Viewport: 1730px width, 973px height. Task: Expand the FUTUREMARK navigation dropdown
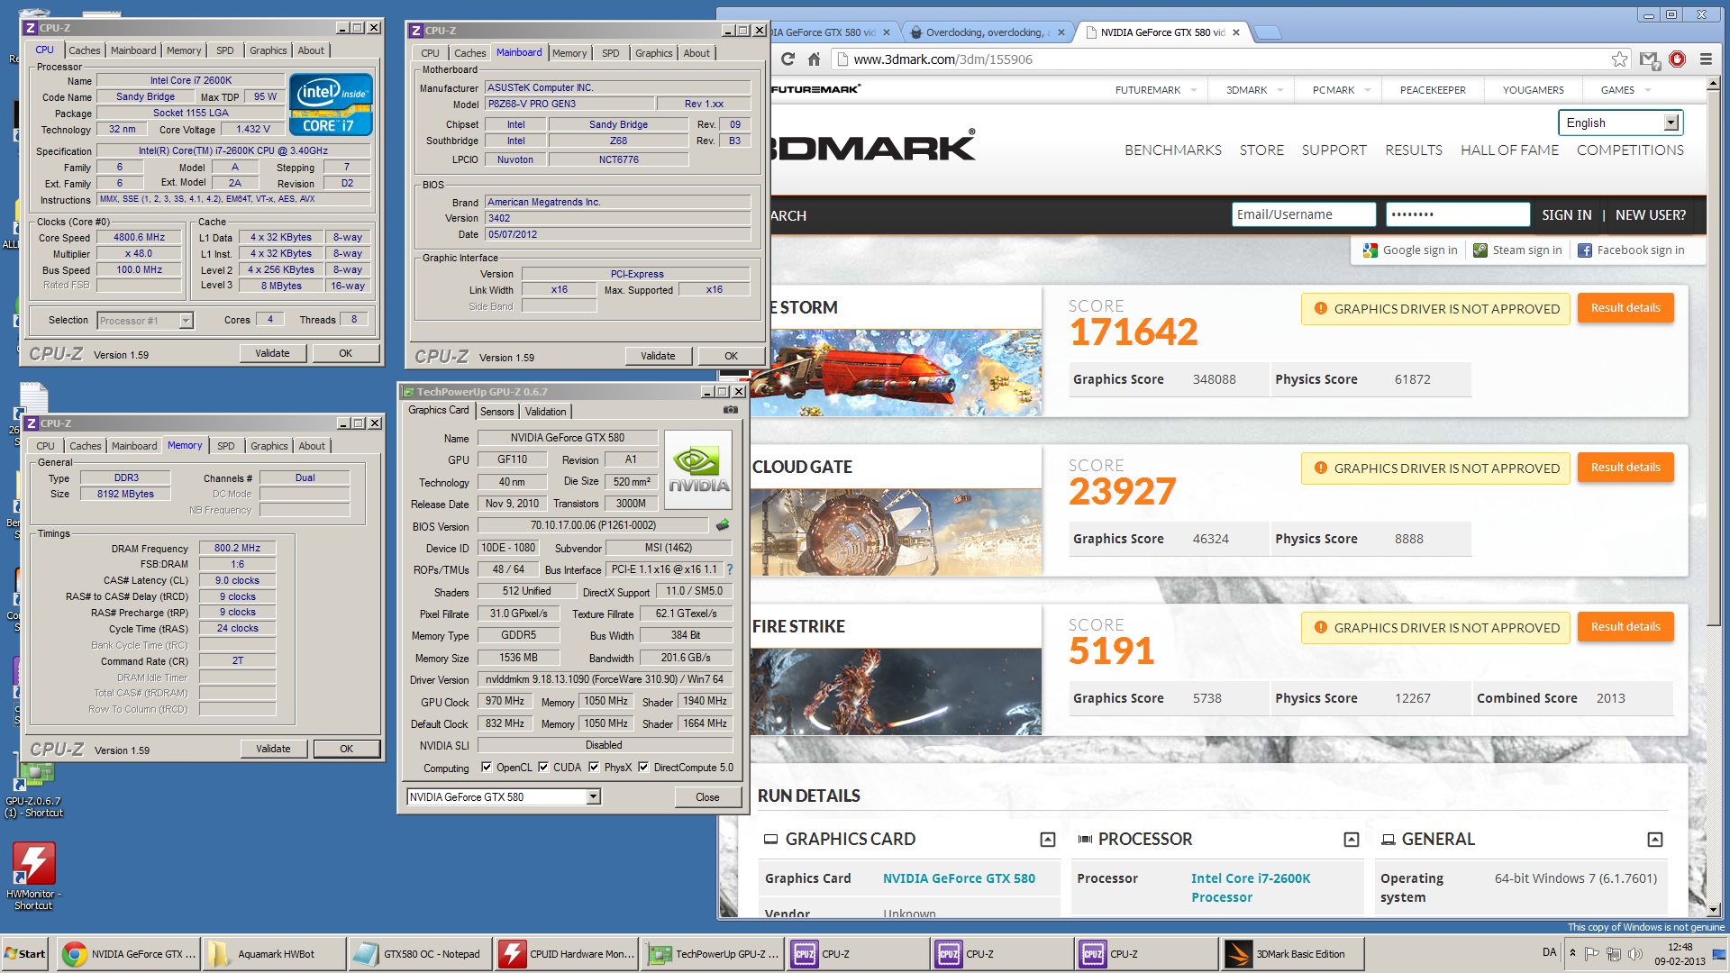click(1194, 90)
